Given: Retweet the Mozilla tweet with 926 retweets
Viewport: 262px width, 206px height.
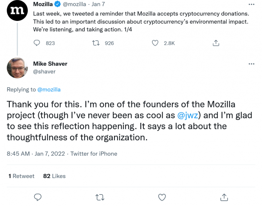Looking at the screenshot, I should 96,43.
